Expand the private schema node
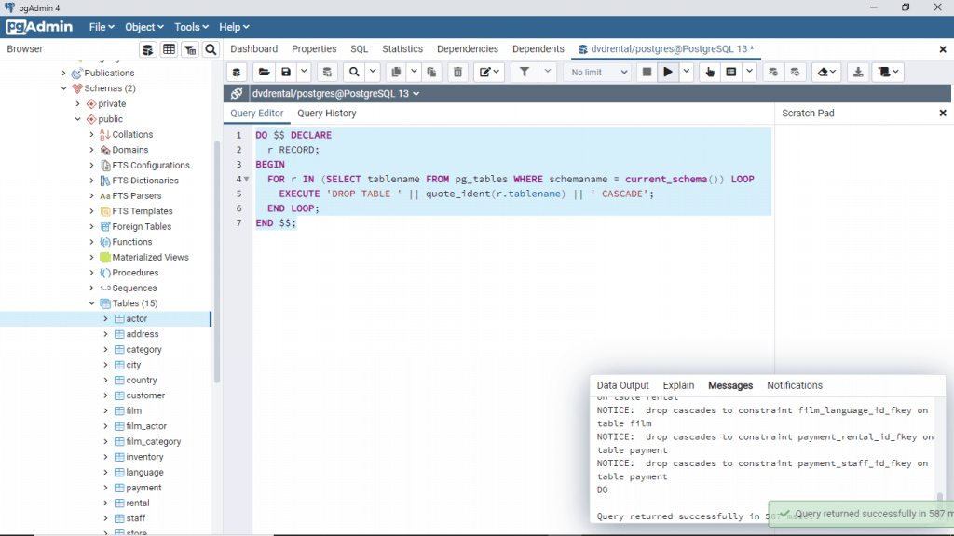The width and height of the screenshot is (954, 536). pyautogui.click(x=78, y=104)
